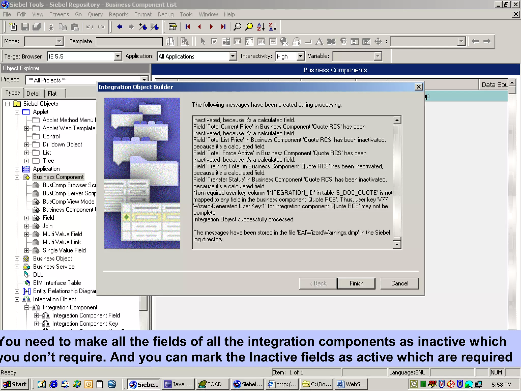
Task: Click the blue Back navigation arrow
Action: (x=119, y=27)
